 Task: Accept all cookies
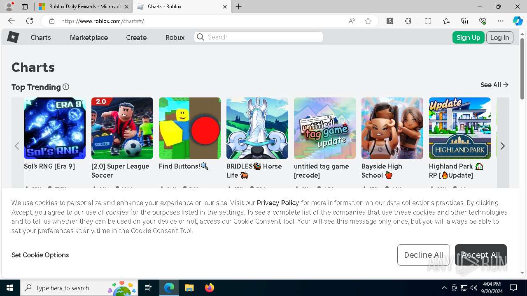tap(481, 255)
